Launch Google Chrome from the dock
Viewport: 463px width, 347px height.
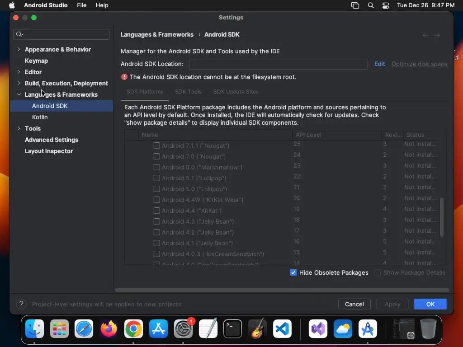click(x=133, y=329)
